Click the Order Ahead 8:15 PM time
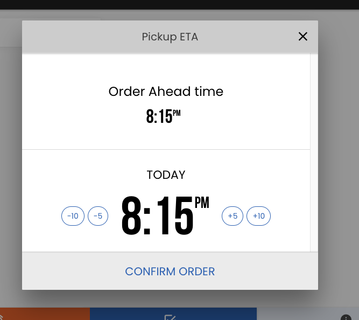 coord(163,116)
